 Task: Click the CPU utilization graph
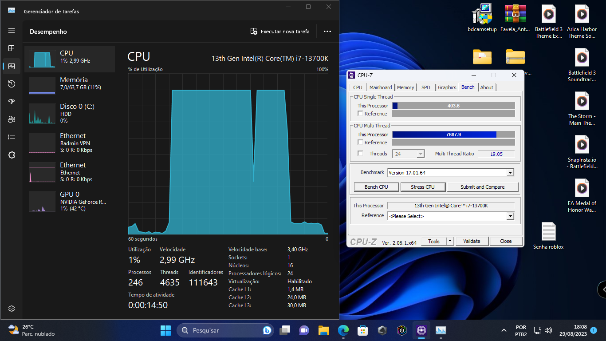(228, 154)
